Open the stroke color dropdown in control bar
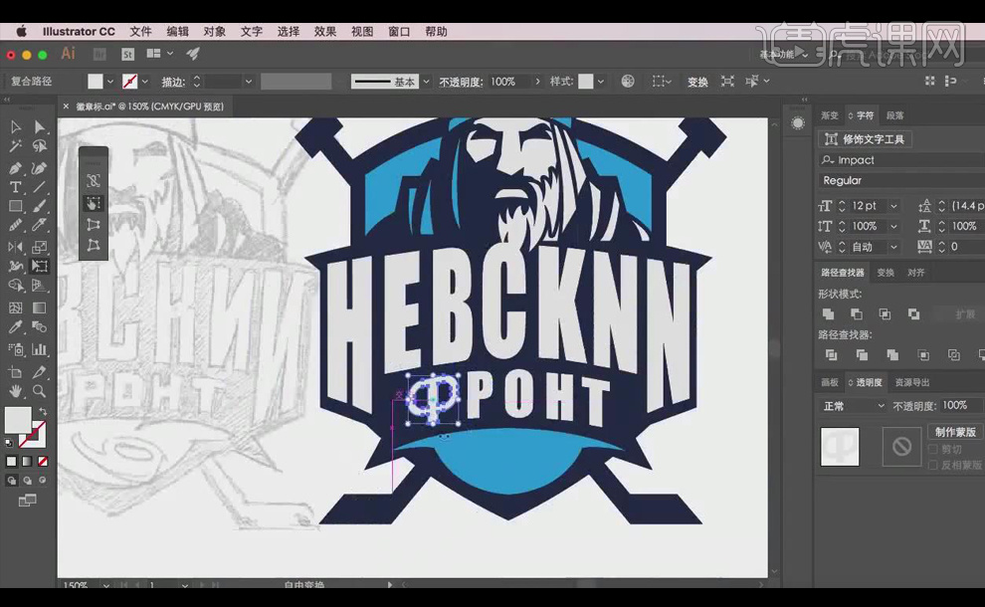 tap(145, 82)
